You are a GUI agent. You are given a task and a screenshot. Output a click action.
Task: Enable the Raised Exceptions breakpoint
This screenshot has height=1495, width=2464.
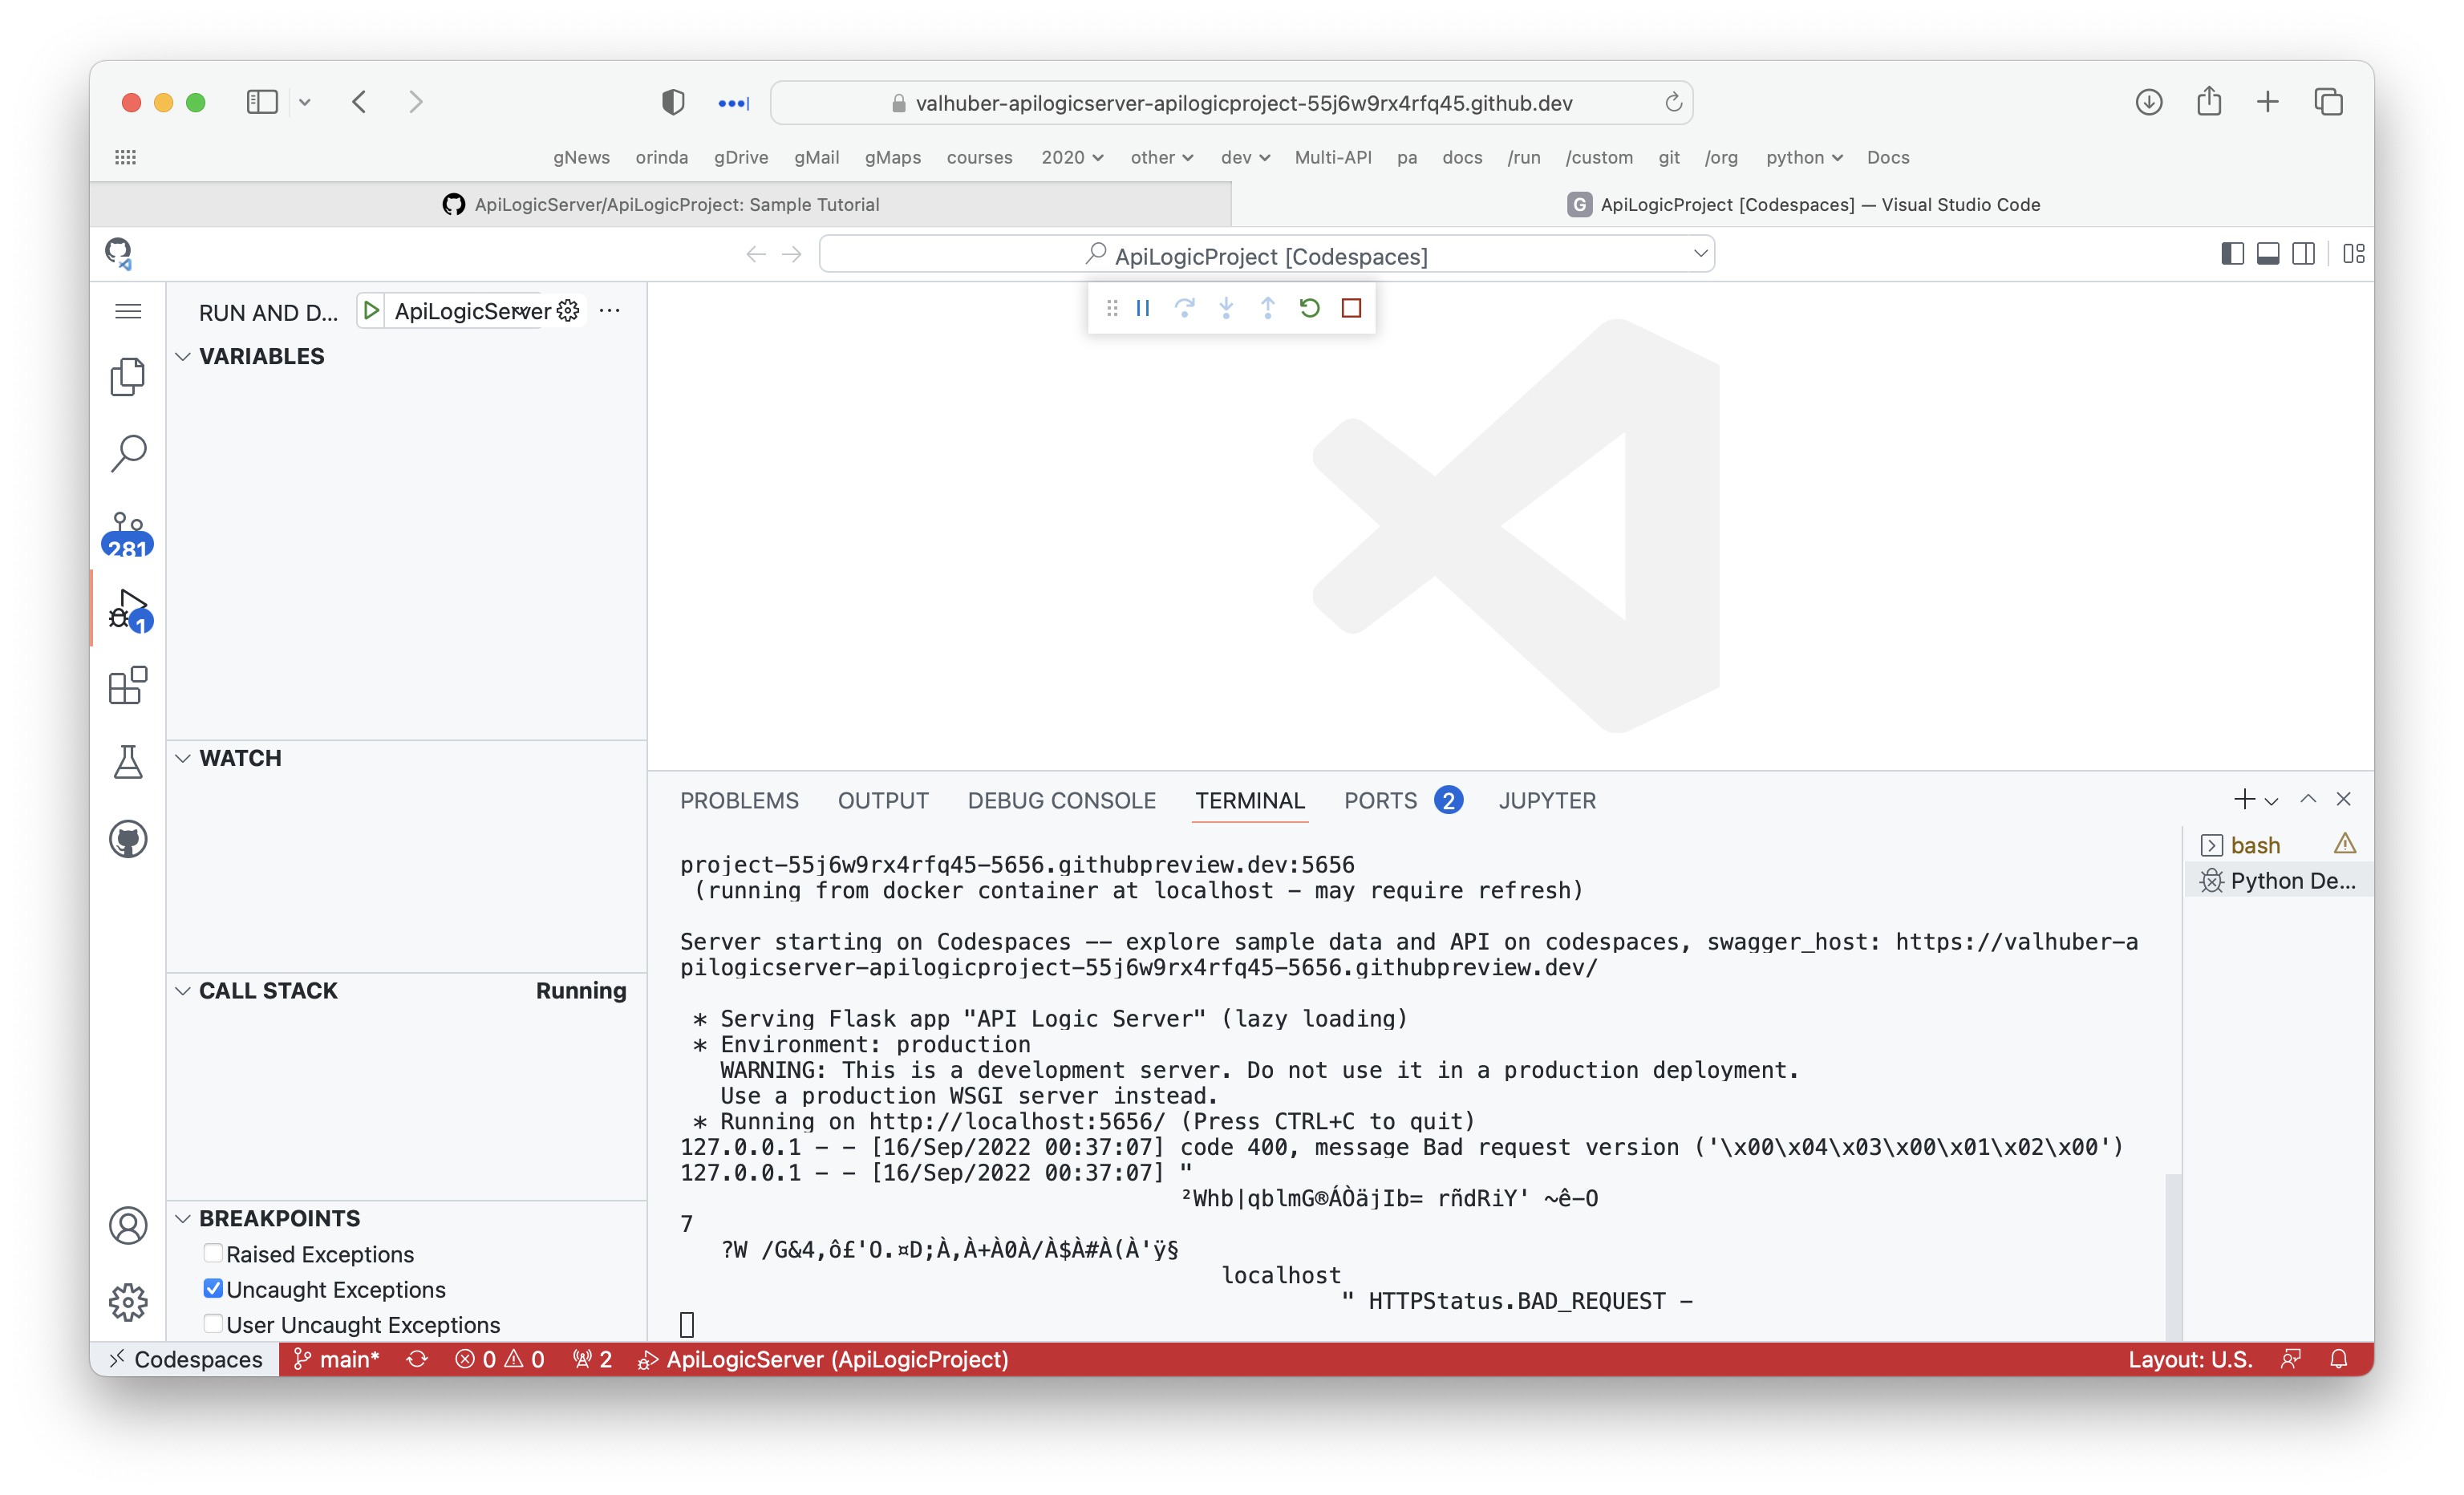(213, 1253)
